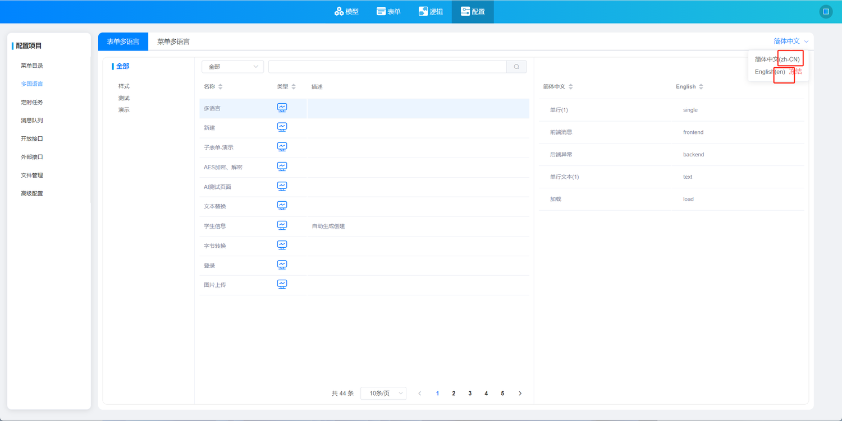The image size is (842, 421).
Task: Select the 全部 category heading
Action: 122,66
